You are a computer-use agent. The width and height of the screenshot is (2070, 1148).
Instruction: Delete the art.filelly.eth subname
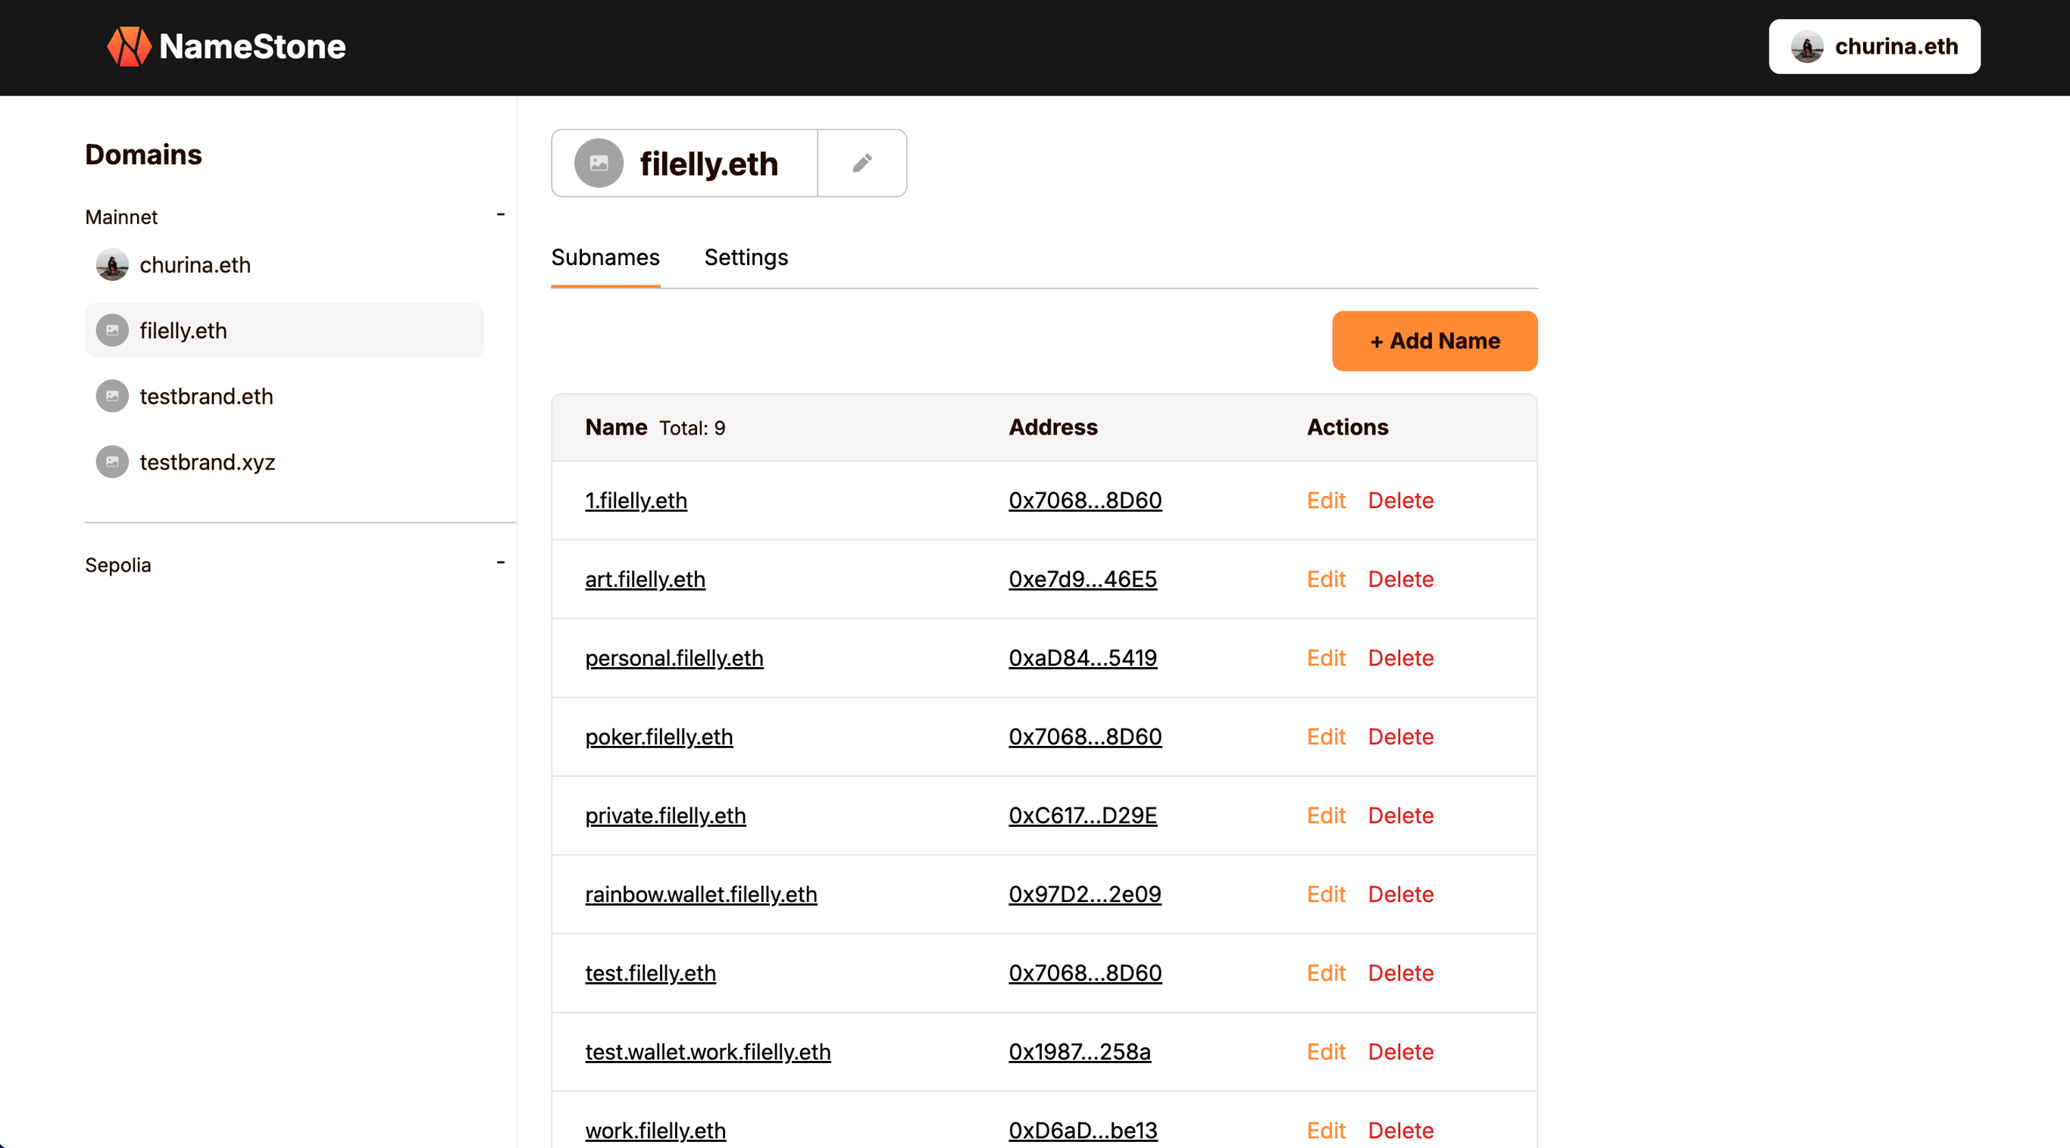point(1401,579)
